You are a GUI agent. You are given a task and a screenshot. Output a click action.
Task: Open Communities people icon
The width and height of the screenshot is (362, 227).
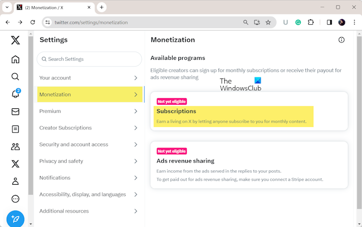[x=16, y=147]
